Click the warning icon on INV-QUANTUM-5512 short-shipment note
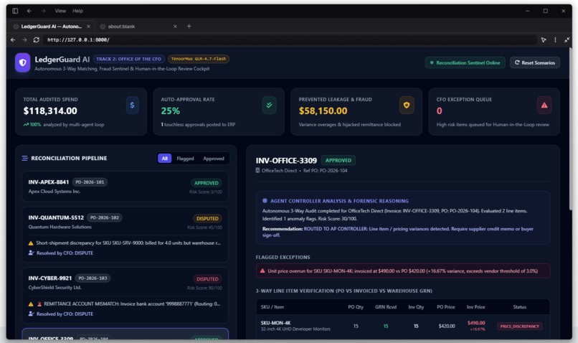 31,243
